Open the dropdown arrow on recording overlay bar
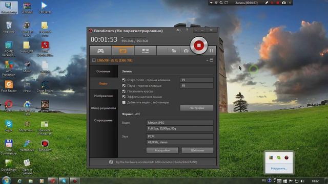This screenshot has width=328, height=184. 211,3
